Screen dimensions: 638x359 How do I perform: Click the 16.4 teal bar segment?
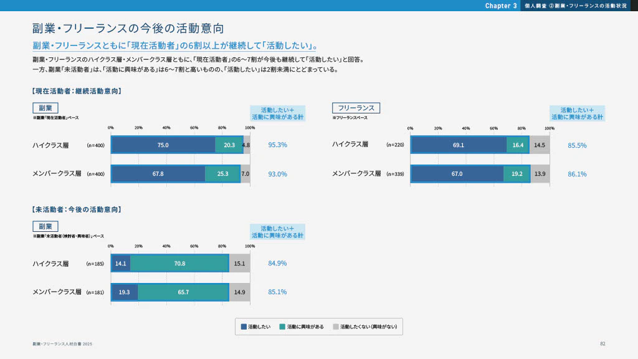[518, 145]
